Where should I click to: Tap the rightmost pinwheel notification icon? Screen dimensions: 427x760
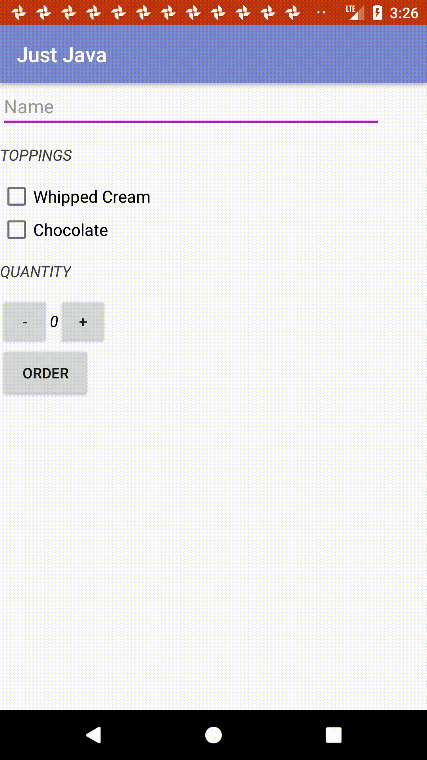click(293, 13)
